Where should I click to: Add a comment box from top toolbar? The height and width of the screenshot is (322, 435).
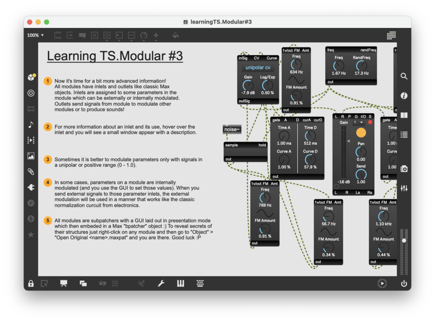pos(82,35)
